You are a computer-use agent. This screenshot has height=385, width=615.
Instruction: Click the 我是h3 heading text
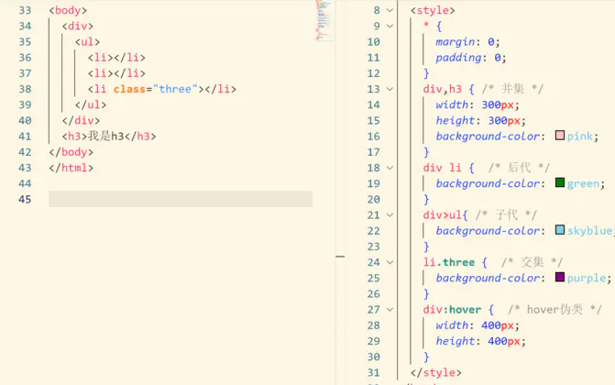click(105, 137)
